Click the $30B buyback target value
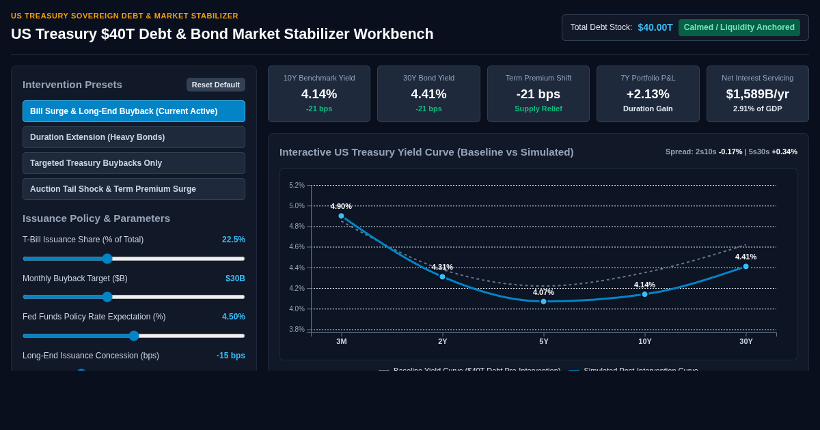 [x=236, y=278]
